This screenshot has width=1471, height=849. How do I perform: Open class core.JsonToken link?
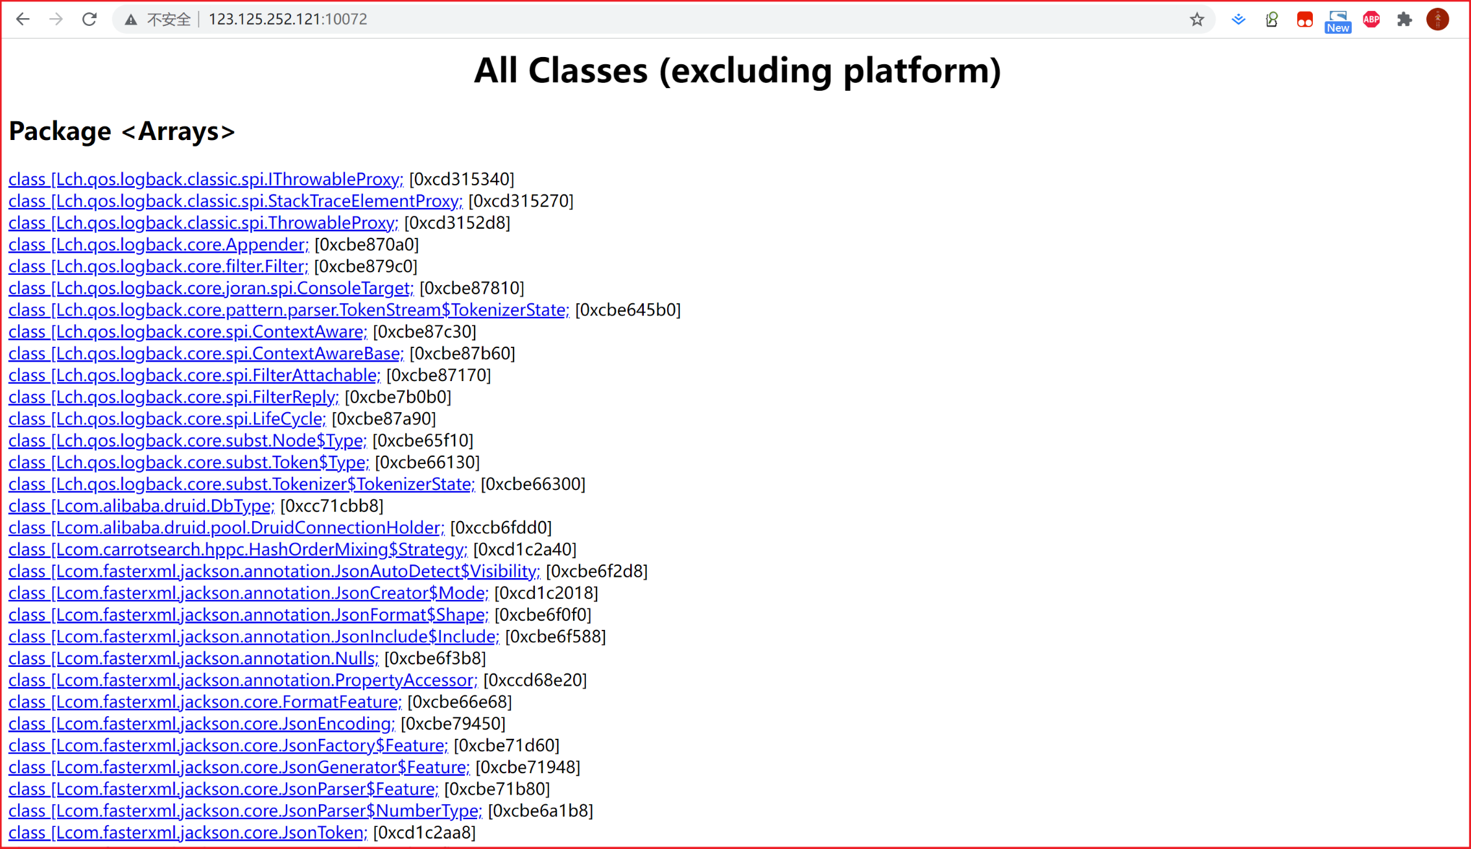click(188, 833)
